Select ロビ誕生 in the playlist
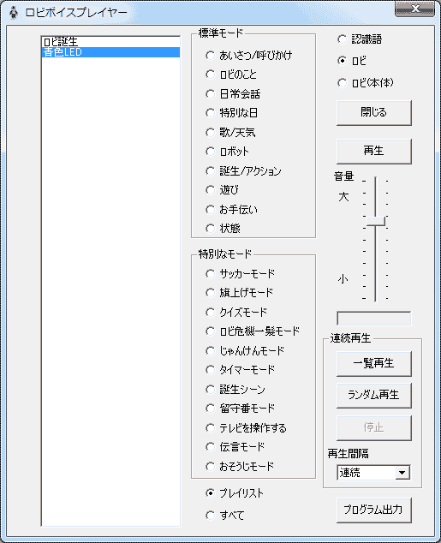This screenshot has width=441, height=543. tap(110, 42)
